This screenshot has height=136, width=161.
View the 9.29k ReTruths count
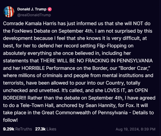9,129
